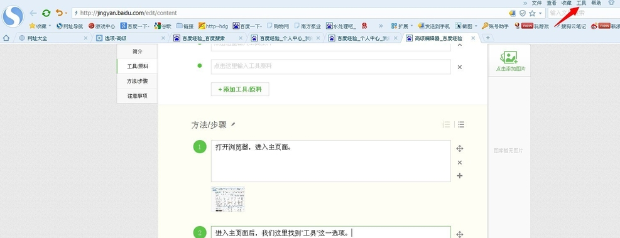
Task: Open the undo history dropdown arrow
Action: click(65, 13)
